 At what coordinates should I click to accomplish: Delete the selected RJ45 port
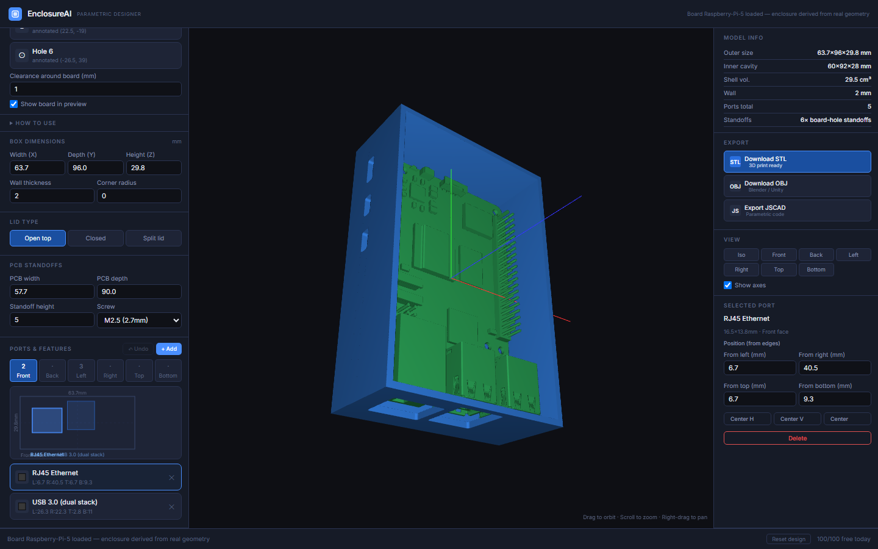coord(798,438)
